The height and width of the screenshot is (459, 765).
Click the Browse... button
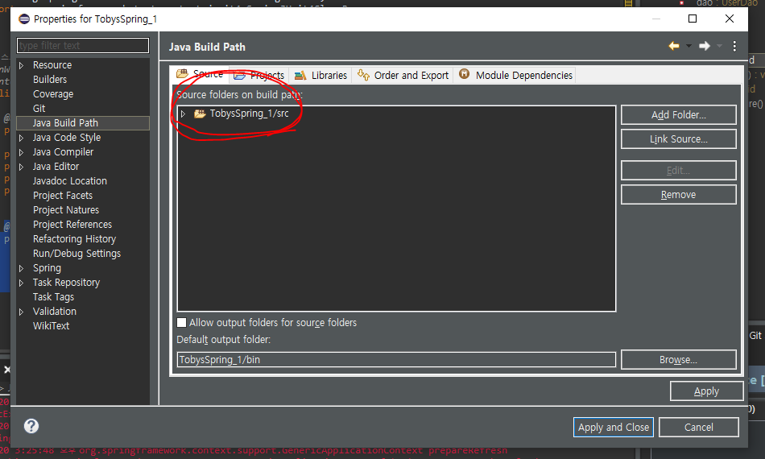tap(678, 359)
